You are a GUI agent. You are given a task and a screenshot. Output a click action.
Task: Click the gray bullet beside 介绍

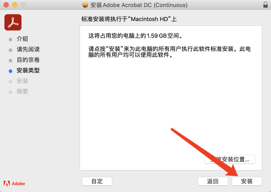click(x=11, y=40)
